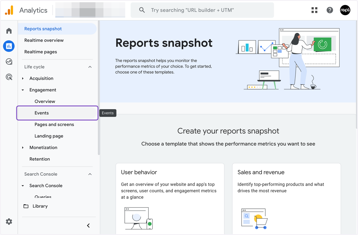Collapse the Search Console section chevron
358x235 pixels.
pyautogui.click(x=90, y=174)
